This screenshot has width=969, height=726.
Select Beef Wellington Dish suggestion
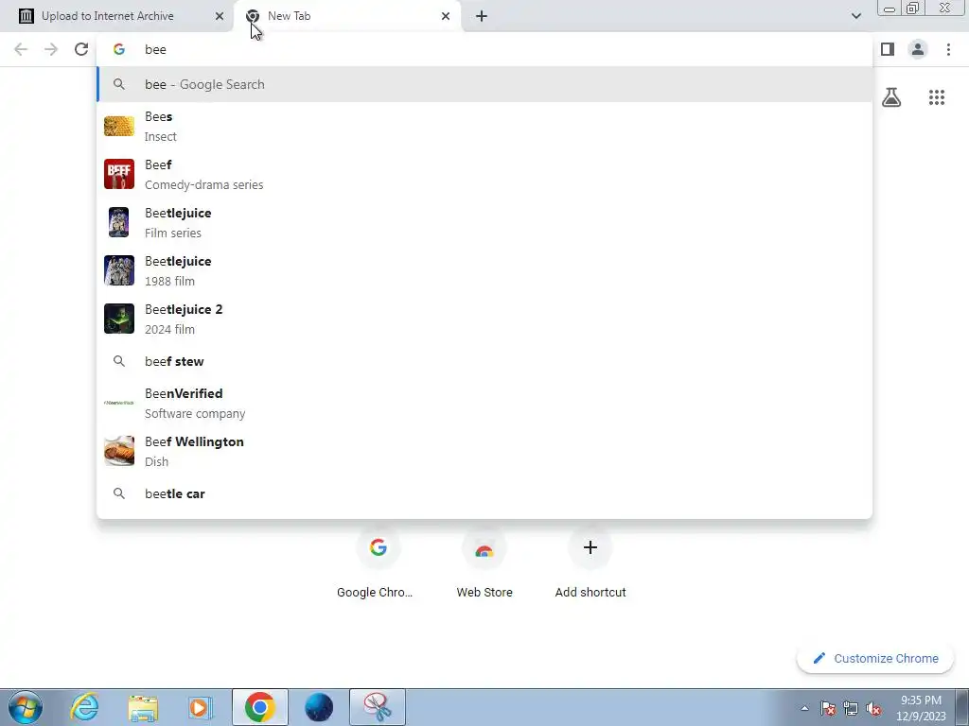point(484,451)
